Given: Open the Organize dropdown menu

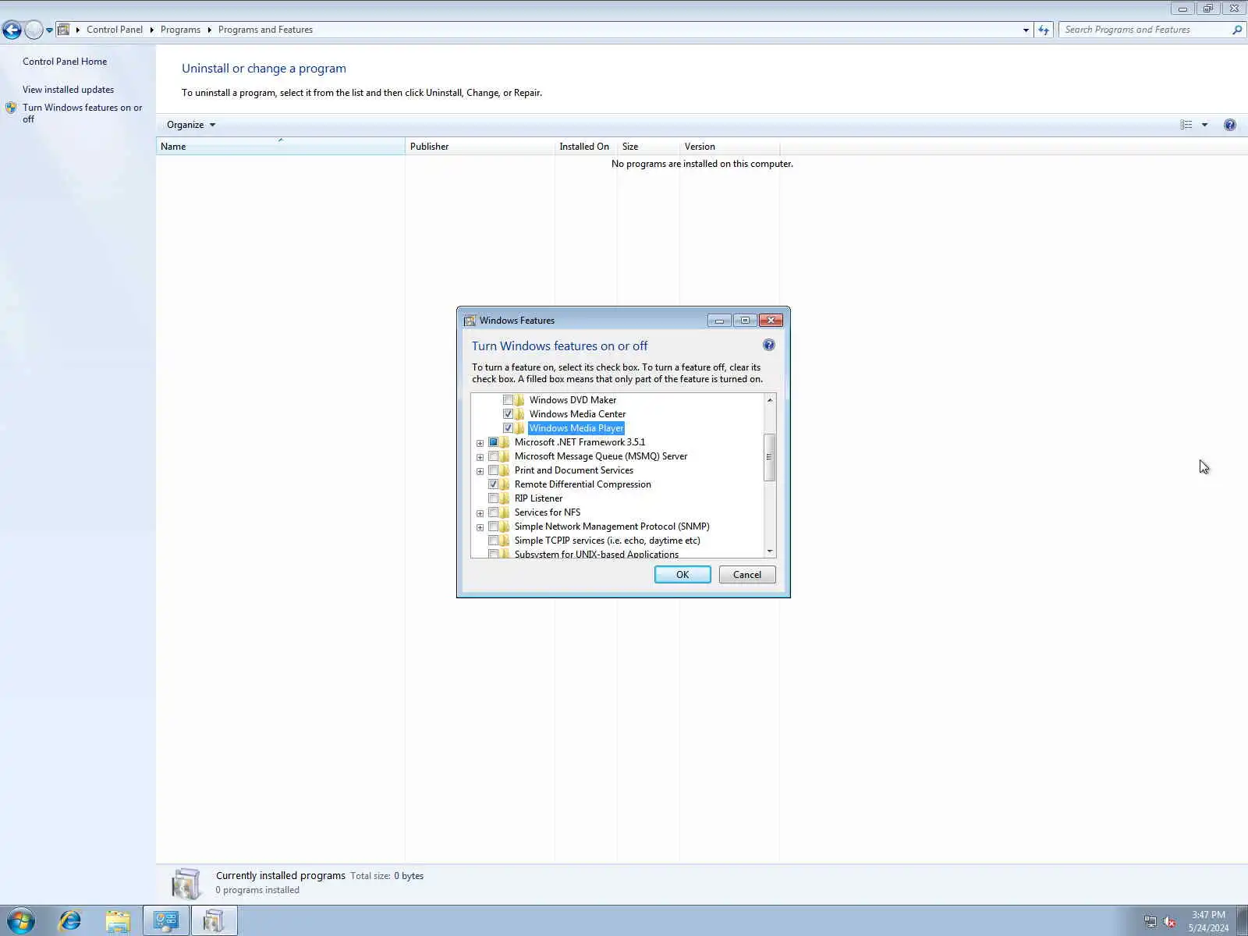Looking at the screenshot, I should click(191, 125).
